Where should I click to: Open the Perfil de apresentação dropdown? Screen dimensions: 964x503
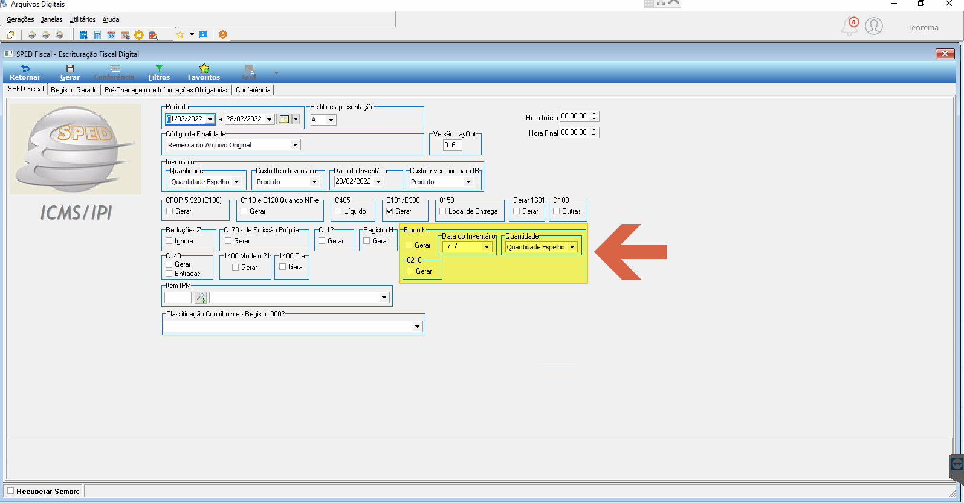click(x=331, y=120)
